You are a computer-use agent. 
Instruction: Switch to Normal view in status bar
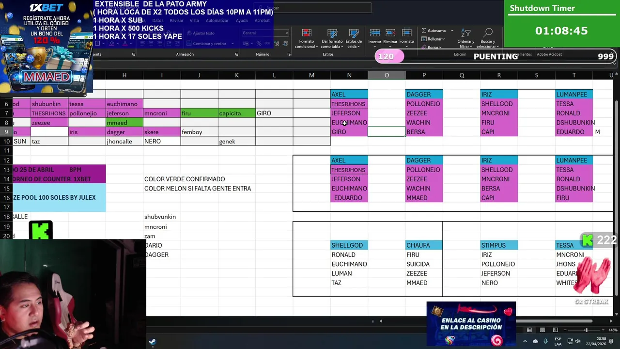click(529, 330)
